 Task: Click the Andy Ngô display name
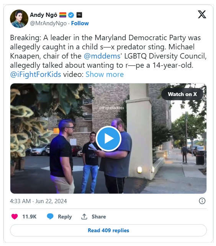(x=44, y=15)
